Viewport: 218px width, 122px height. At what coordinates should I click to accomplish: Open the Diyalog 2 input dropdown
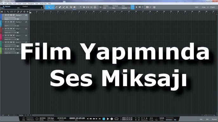click(10, 26)
